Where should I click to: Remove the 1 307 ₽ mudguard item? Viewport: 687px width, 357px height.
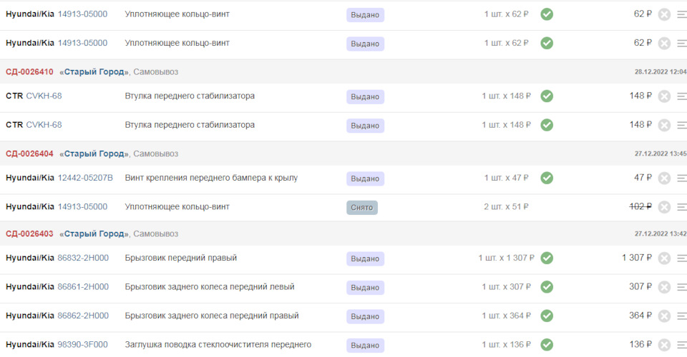click(x=664, y=258)
